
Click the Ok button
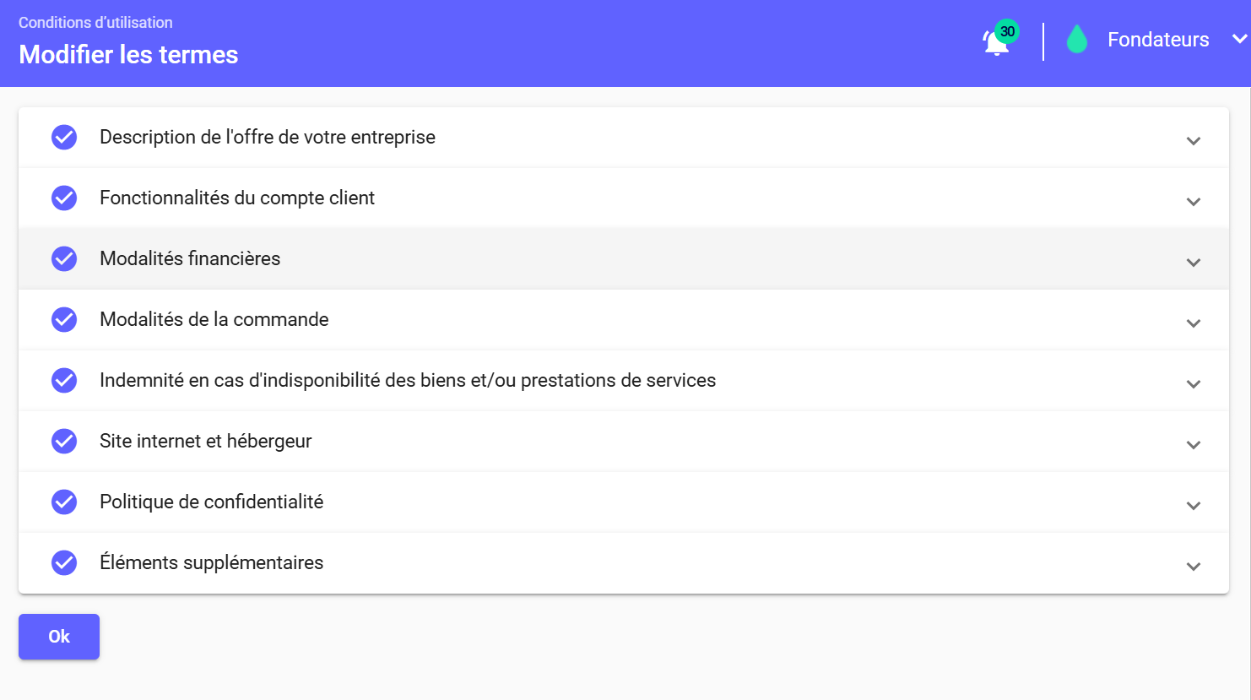coord(59,637)
